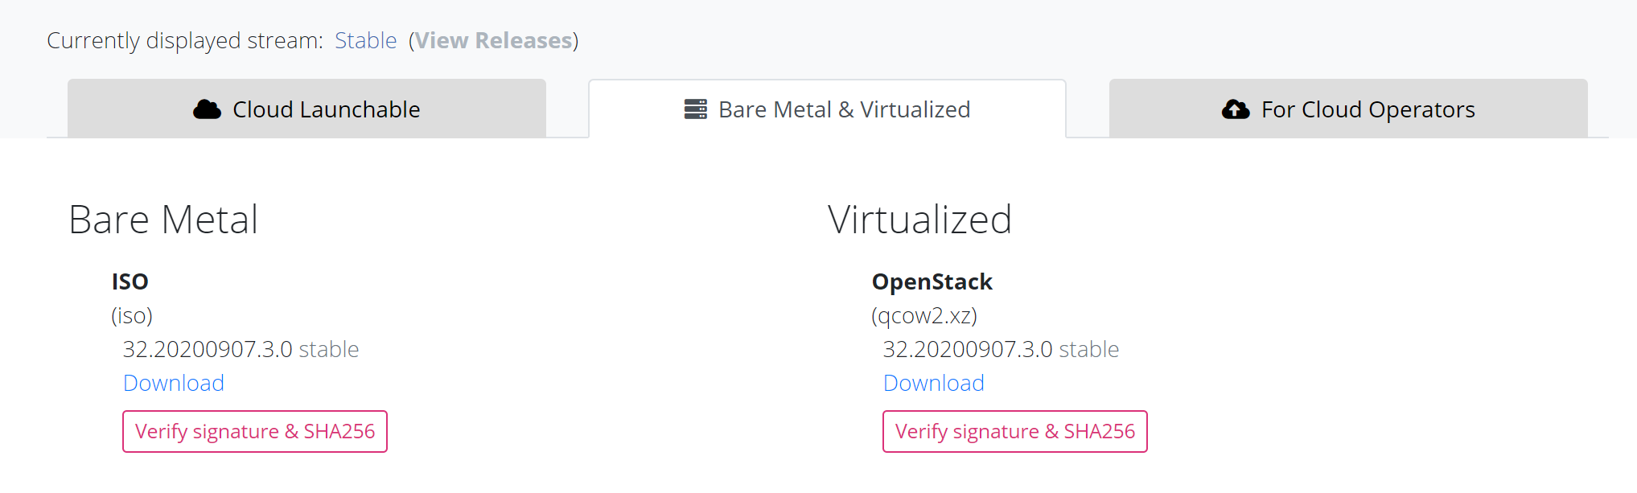Image resolution: width=1637 pixels, height=493 pixels.
Task: Select the Bare Metal & Virtualized tab
Action: click(827, 109)
